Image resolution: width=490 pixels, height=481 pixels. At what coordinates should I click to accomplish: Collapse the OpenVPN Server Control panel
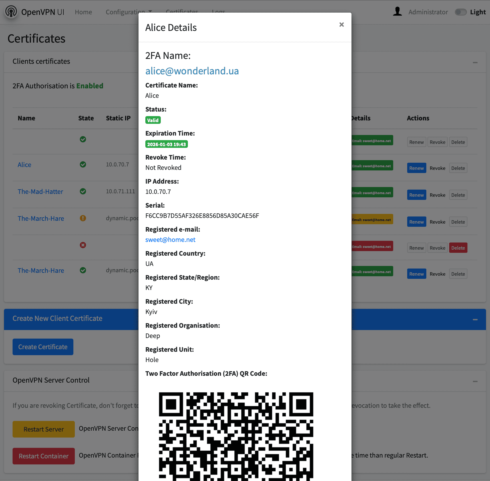point(475,381)
